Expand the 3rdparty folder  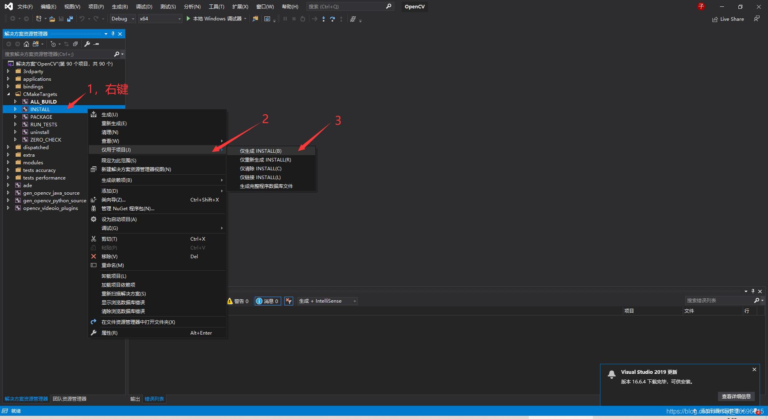click(x=8, y=71)
